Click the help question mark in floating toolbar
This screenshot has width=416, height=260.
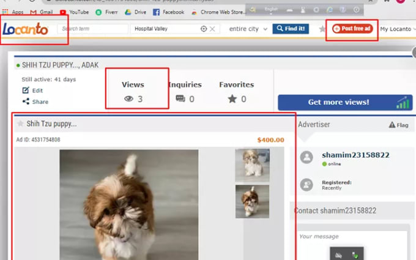point(343,10)
